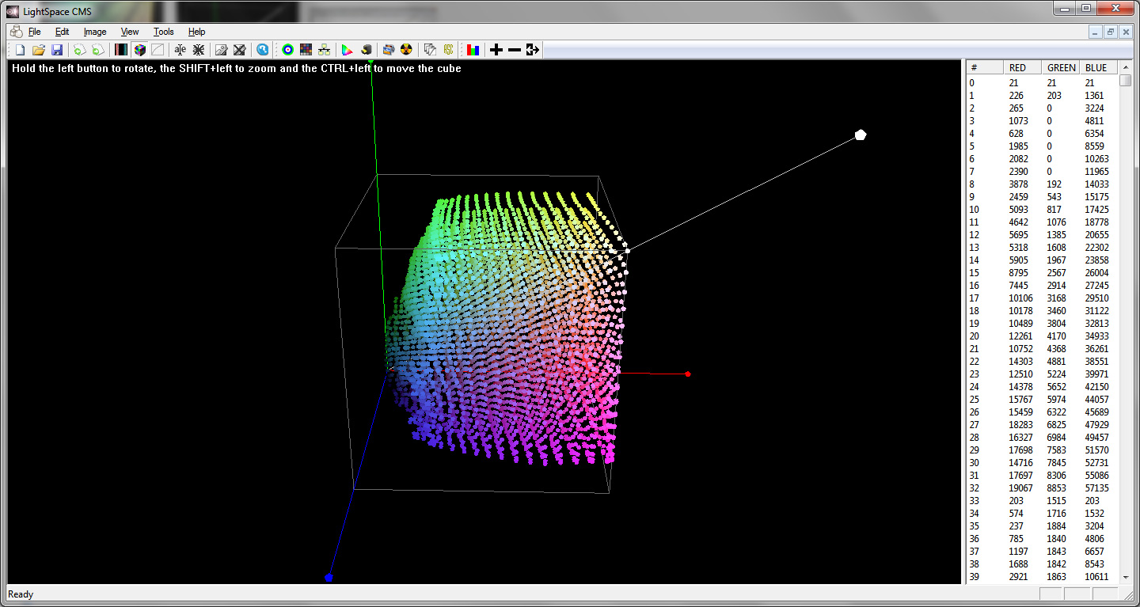
Task: Click the color bars display icon
Action: [121, 50]
